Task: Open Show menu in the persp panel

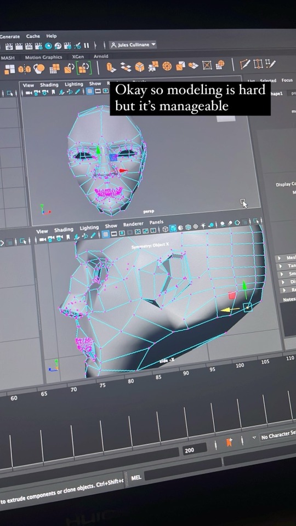Action: [x=95, y=83]
